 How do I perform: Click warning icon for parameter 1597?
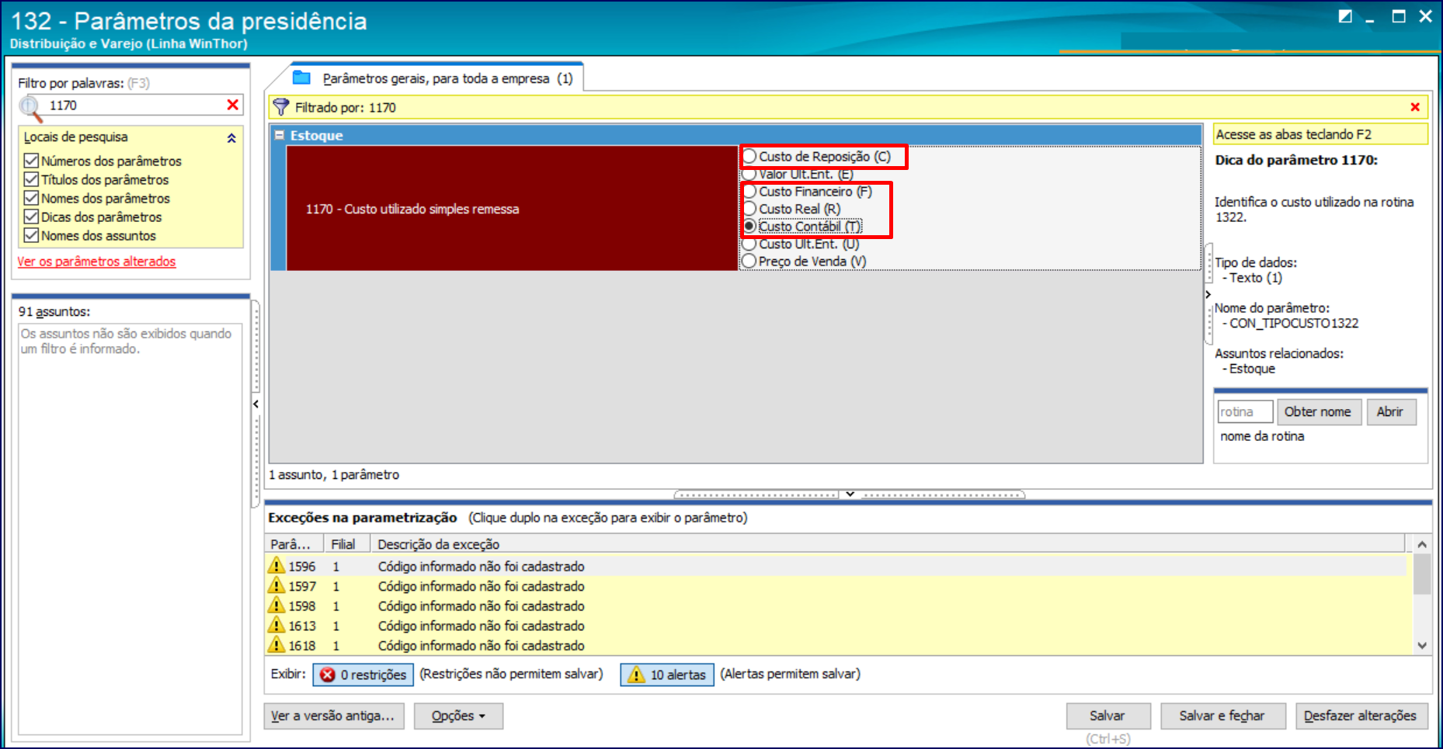pyautogui.click(x=276, y=585)
